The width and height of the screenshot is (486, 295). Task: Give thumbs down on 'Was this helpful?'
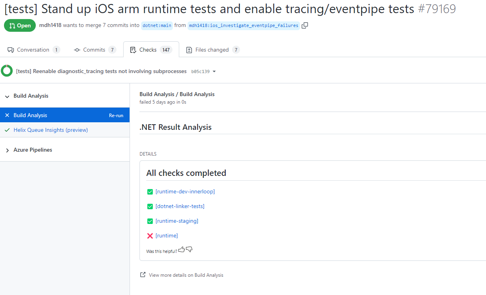tap(189, 249)
